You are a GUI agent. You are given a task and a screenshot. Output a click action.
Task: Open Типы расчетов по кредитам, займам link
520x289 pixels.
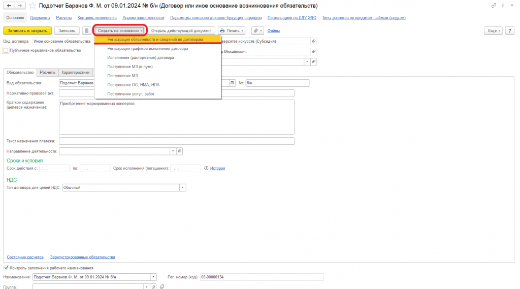click(x=364, y=18)
